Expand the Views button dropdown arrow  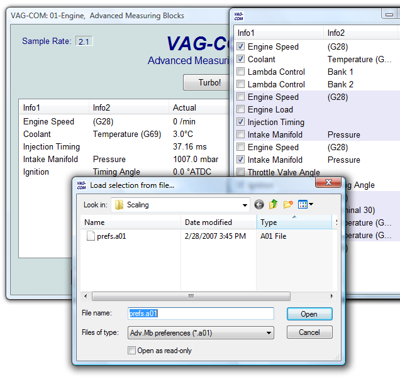tap(311, 204)
